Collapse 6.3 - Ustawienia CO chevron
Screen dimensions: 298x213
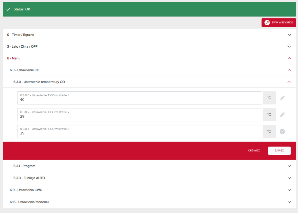(289, 70)
